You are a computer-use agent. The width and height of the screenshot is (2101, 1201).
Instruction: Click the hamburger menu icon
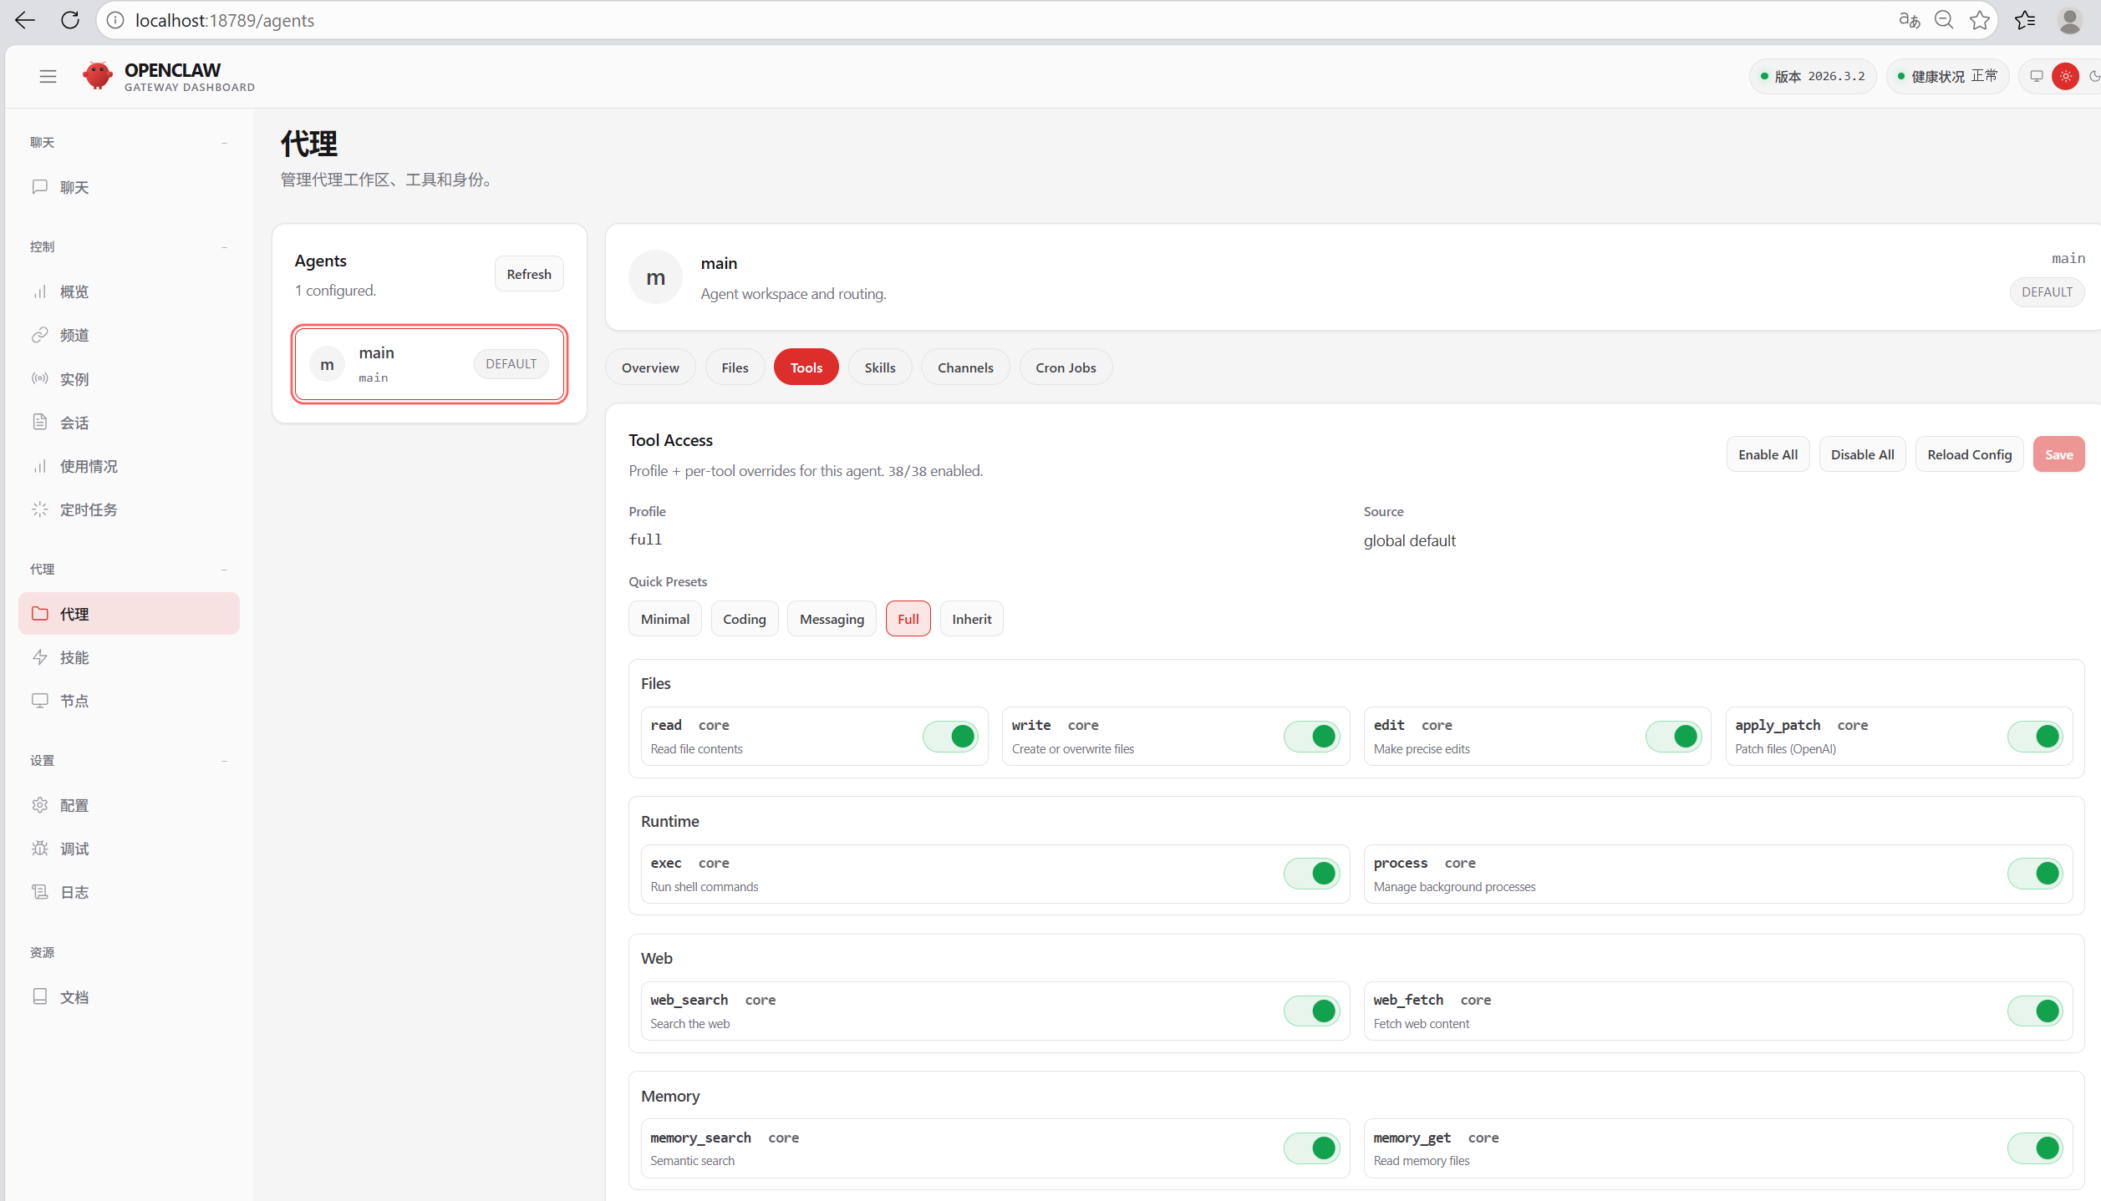pos(48,76)
